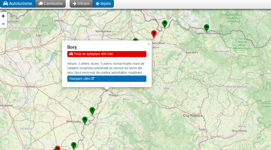Select the Autoturisme vehicle filter
This screenshot has height=150, width=271.
tap(17, 4)
